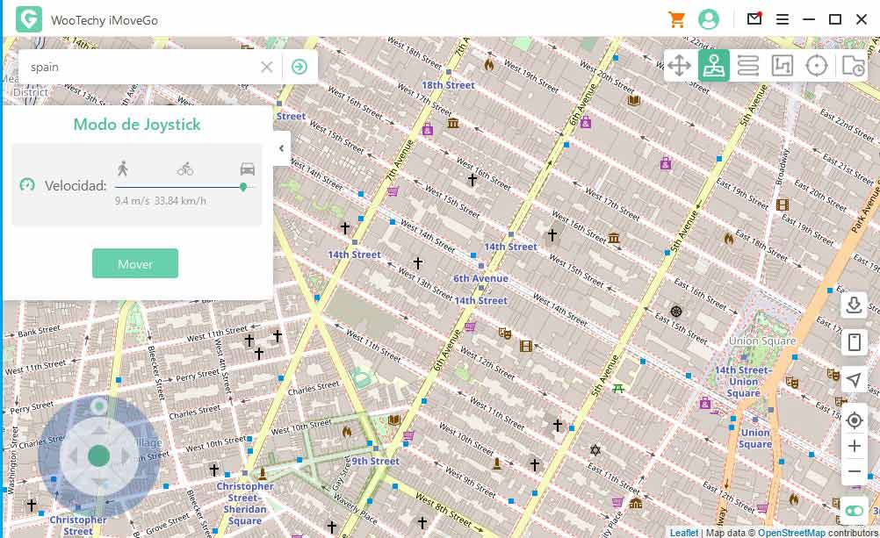Select the teleport mode crosshair-arrows icon

tap(679, 66)
